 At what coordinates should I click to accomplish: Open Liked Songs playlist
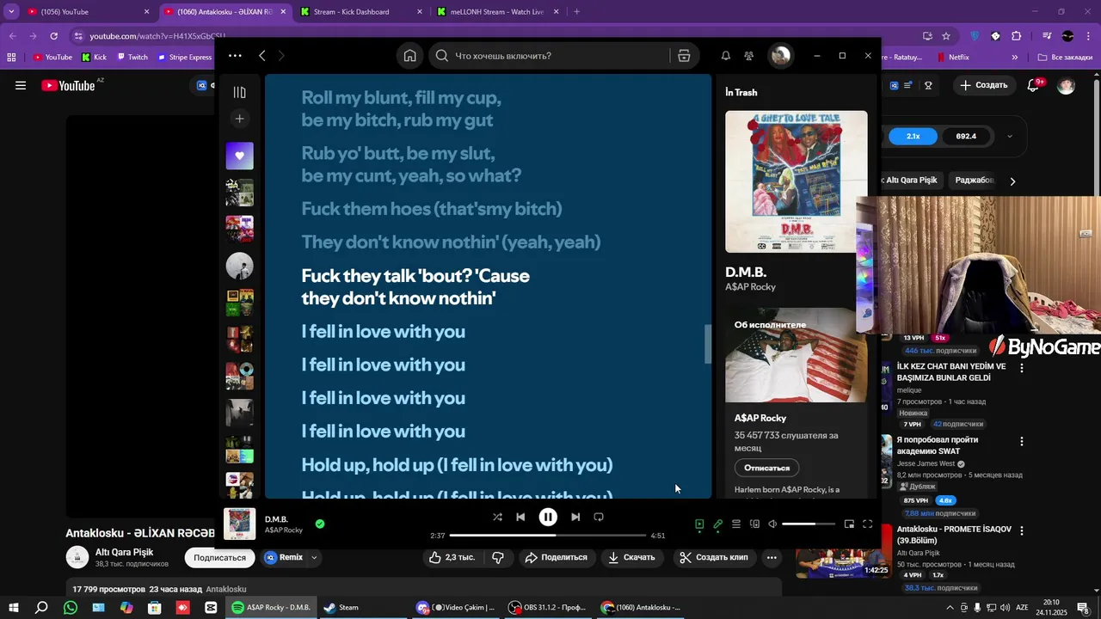[240, 156]
